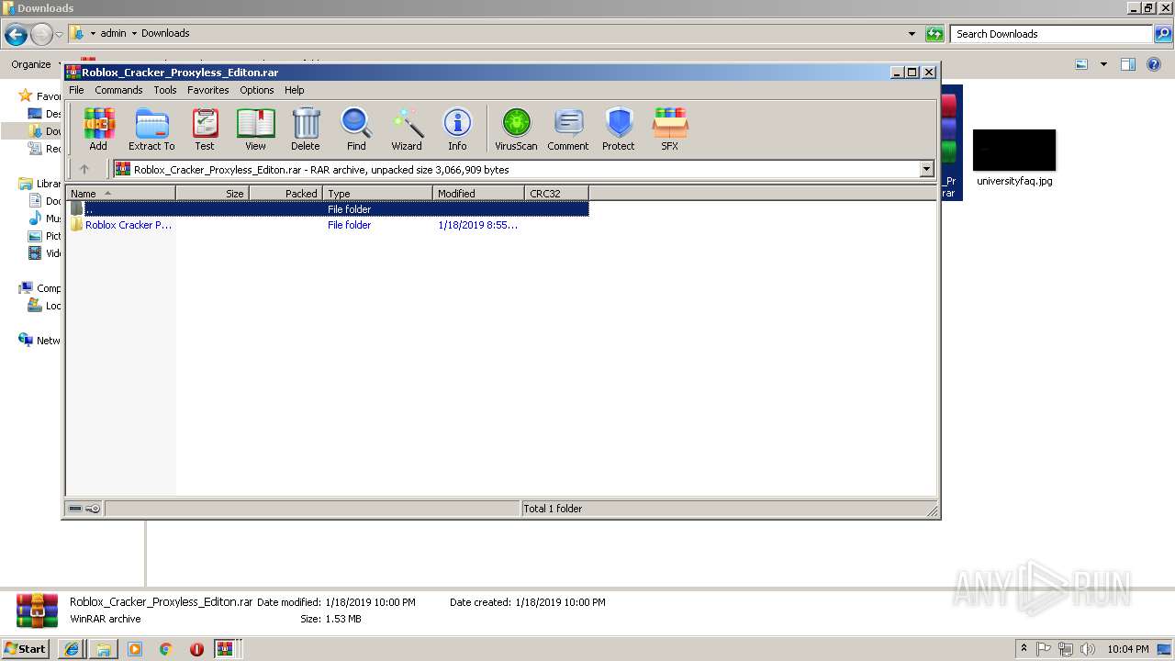Screen dimensions: 1175x661
Task: Open Windows Media Player taskbar icon
Action: [x=135, y=649]
